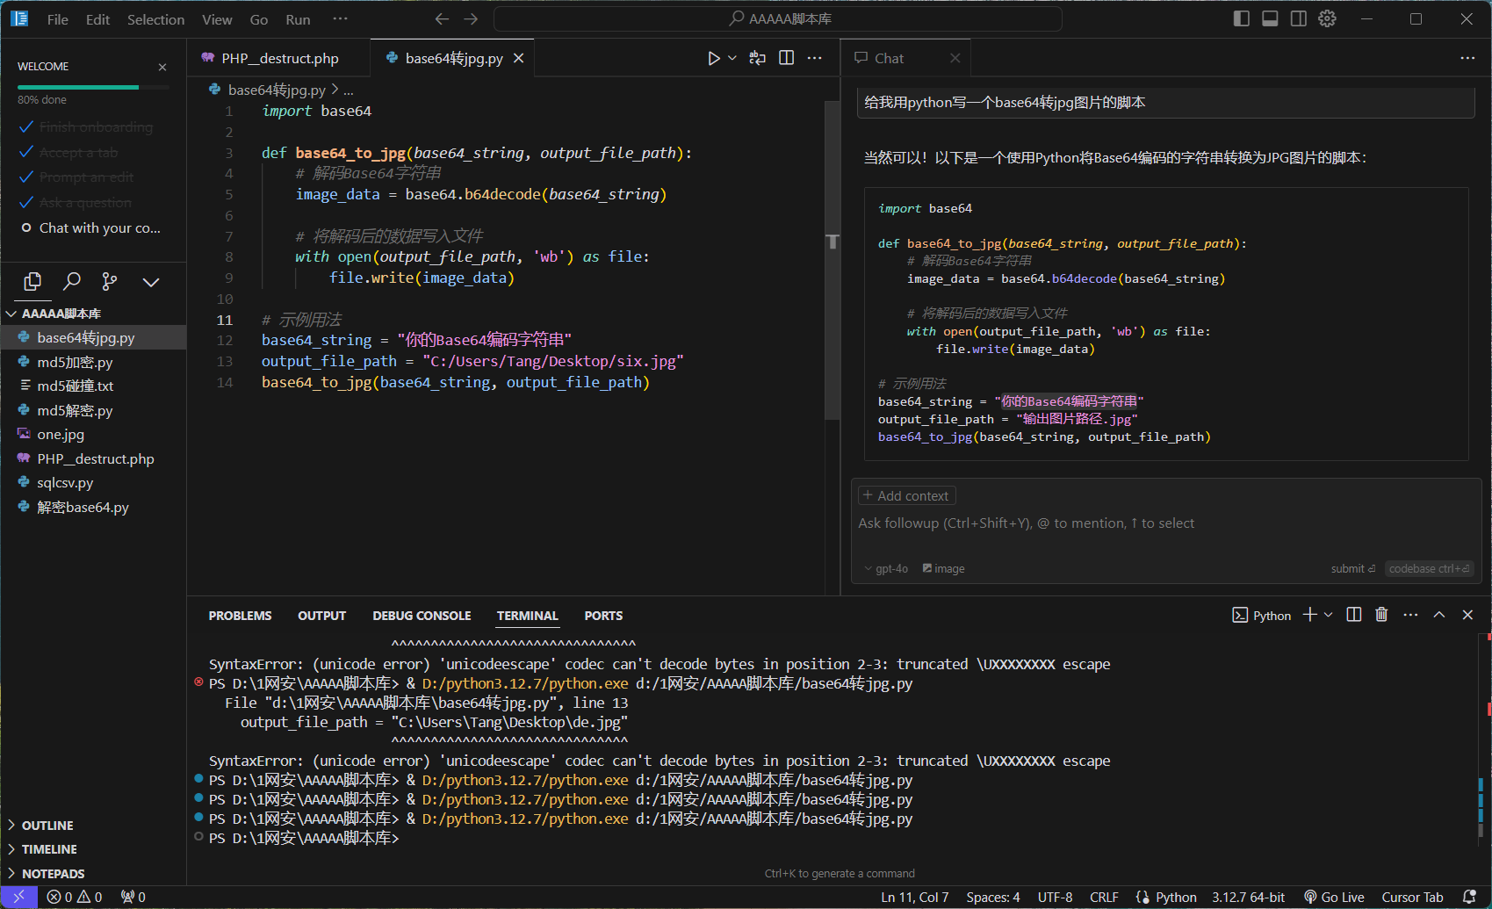Click the Explorer files icon

pos(32,281)
